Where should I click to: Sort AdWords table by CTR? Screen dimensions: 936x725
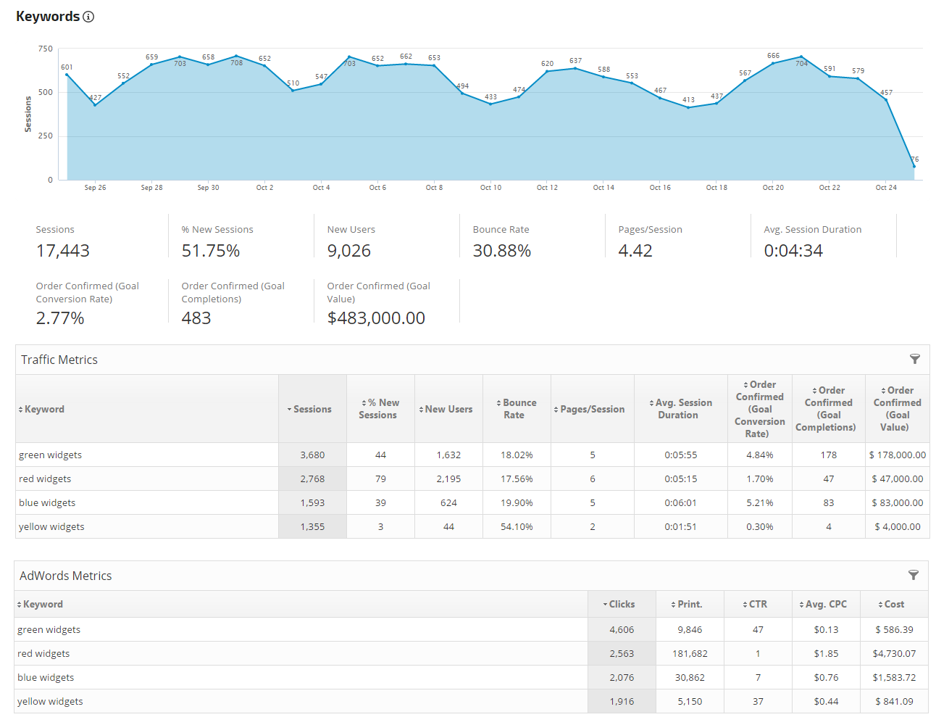756,604
